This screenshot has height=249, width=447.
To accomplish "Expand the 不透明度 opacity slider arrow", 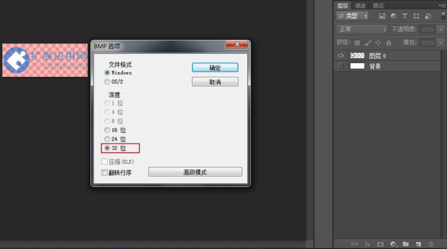I will point(441,29).
